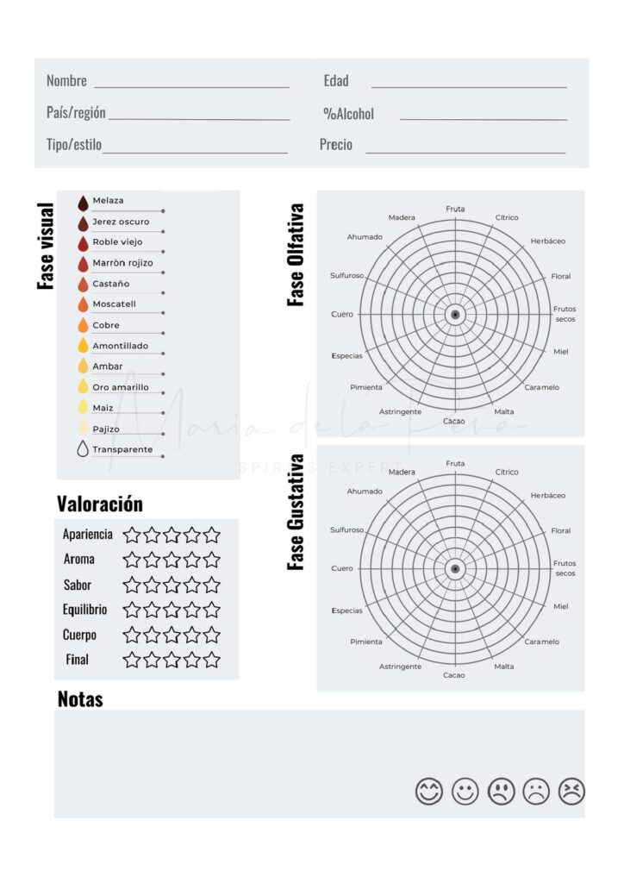Click the fourth star for Equilibrio
The image size is (624, 883).
pos(192,610)
